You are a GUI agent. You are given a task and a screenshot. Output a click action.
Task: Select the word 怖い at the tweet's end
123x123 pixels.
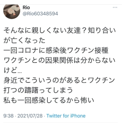tap(88, 100)
